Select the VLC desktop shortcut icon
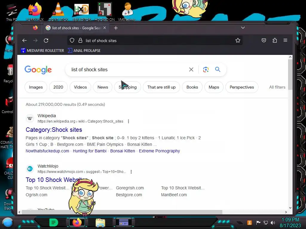 click(58, 11)
